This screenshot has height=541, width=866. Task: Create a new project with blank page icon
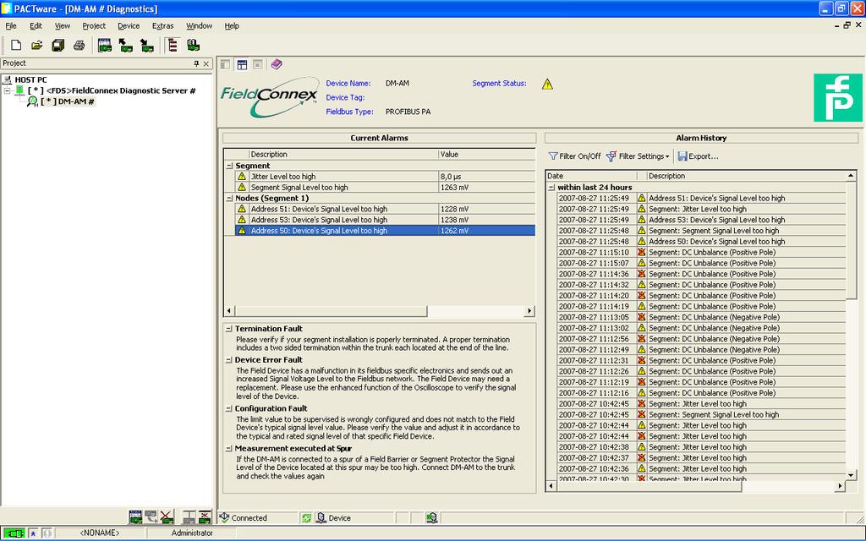coord(16,46)
